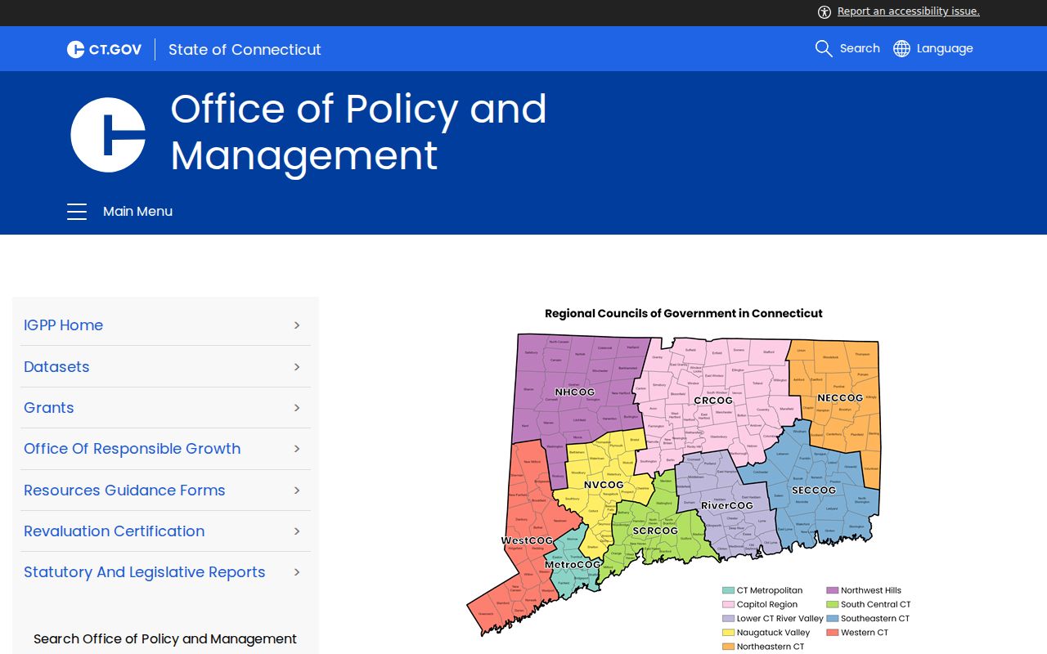Expand the Grants chevron
Viewport: 1047px width, 654px height.
coord(297,408)
